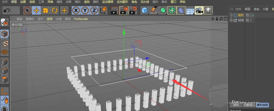Select the Live Selection arrow tool
274x111 pixels.
[27, 11]
